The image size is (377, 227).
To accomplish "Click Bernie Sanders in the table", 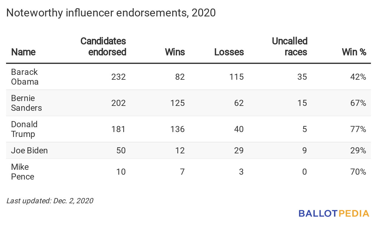I will point(26,103).
